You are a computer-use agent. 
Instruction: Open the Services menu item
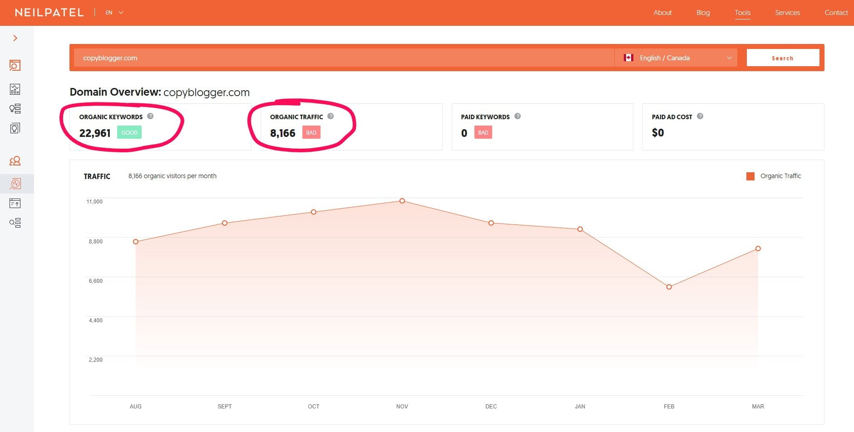click(787, 13)
